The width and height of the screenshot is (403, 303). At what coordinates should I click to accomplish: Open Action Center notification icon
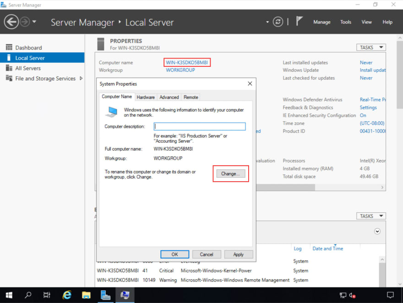point(390,295)
